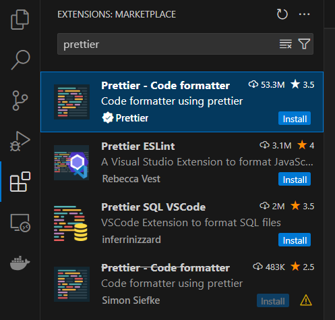335x320 pixels.
Task: Refresh the extensions marketplace list
Action: click(x=282, y=14)
